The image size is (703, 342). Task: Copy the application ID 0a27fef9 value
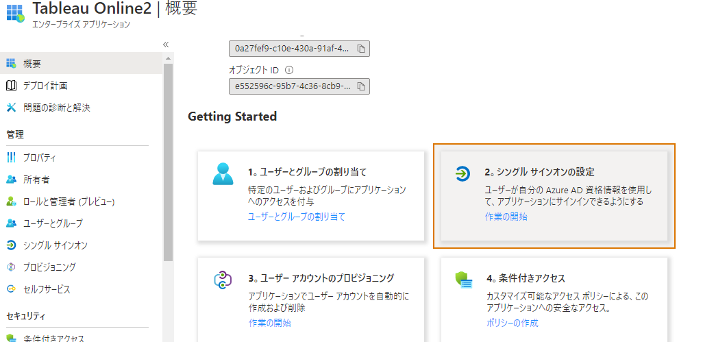point(361,49)
